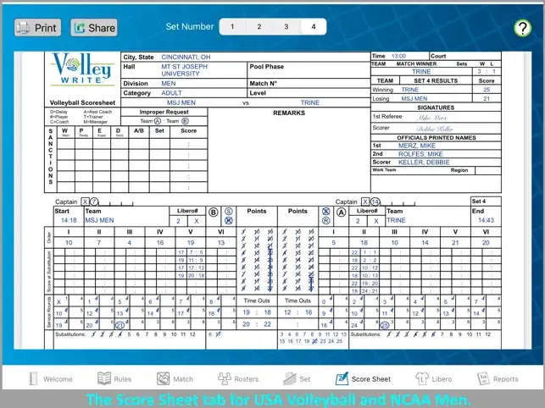Click winning score '25'
Image resolution: width=545 pixels, height=408 pixels.
487,90
